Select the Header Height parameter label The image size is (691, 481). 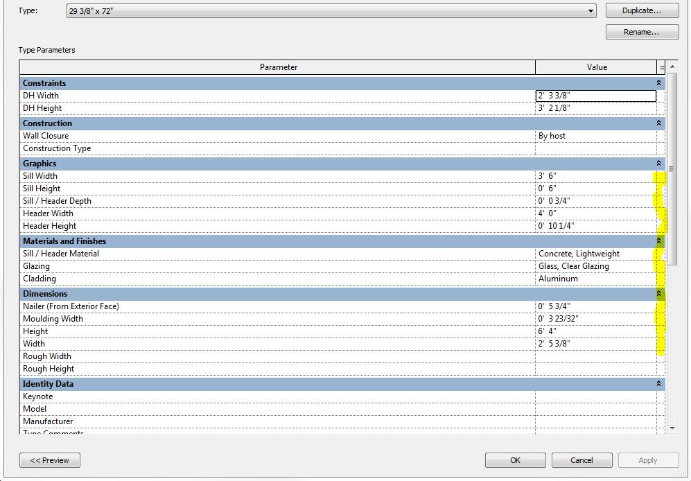coord(50,226)
